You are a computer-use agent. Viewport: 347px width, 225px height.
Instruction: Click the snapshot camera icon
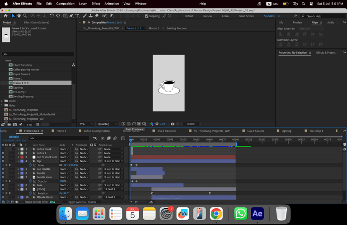[173, 124]
